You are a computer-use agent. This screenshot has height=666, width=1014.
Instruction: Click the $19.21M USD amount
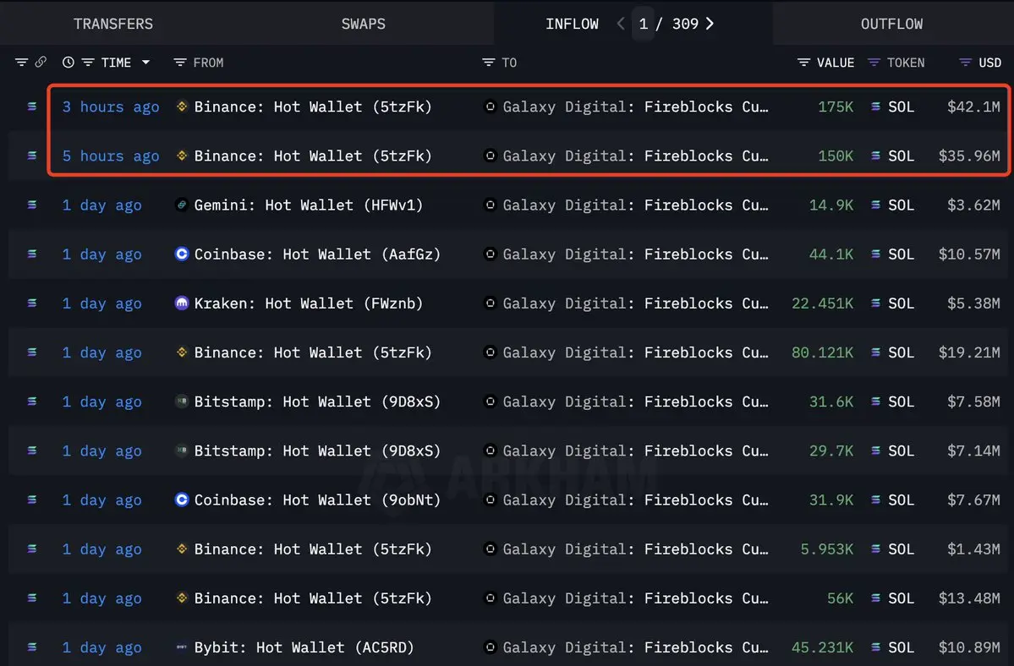coord(968,352)
